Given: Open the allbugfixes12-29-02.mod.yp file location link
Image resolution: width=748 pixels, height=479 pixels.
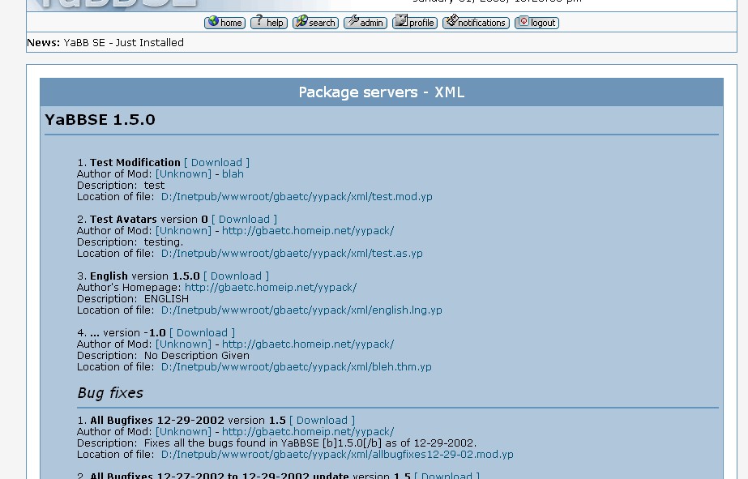Looking at the screenshot, I should tap(337, 455).
